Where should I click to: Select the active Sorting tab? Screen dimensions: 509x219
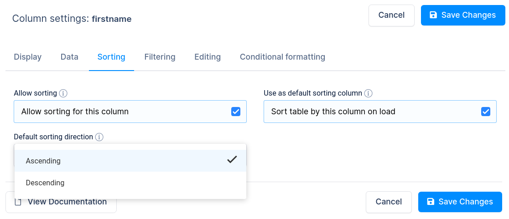(x=111, y=57)
